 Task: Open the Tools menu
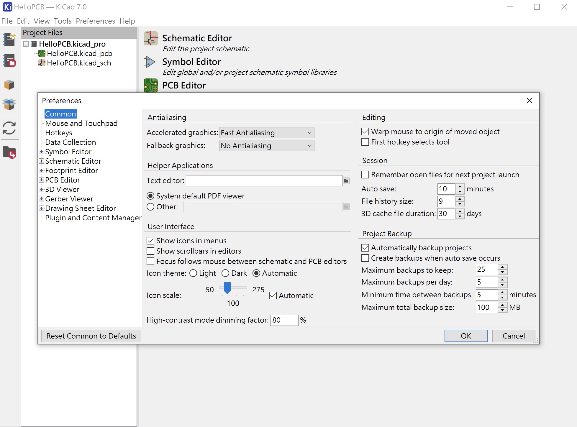point(63,21)
